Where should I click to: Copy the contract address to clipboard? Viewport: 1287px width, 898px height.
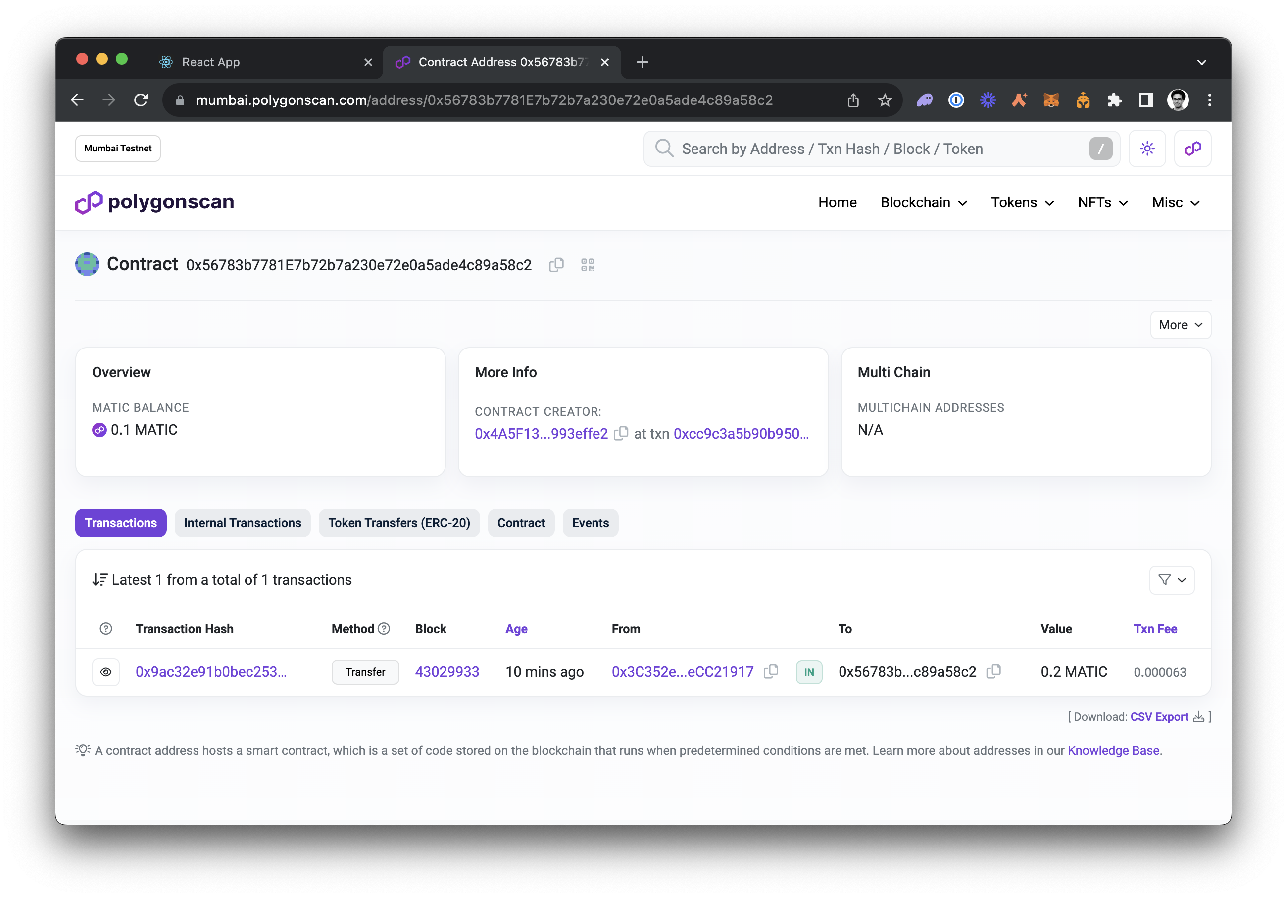[x=556, y=264]
